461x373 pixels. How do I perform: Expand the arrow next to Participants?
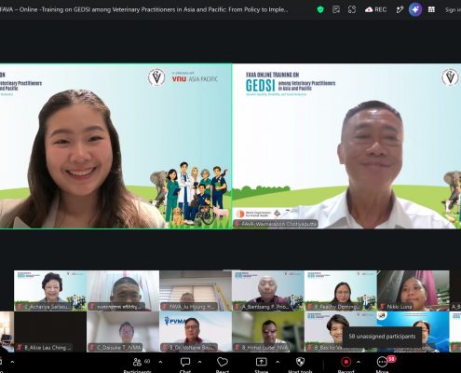tap(160, 362)
